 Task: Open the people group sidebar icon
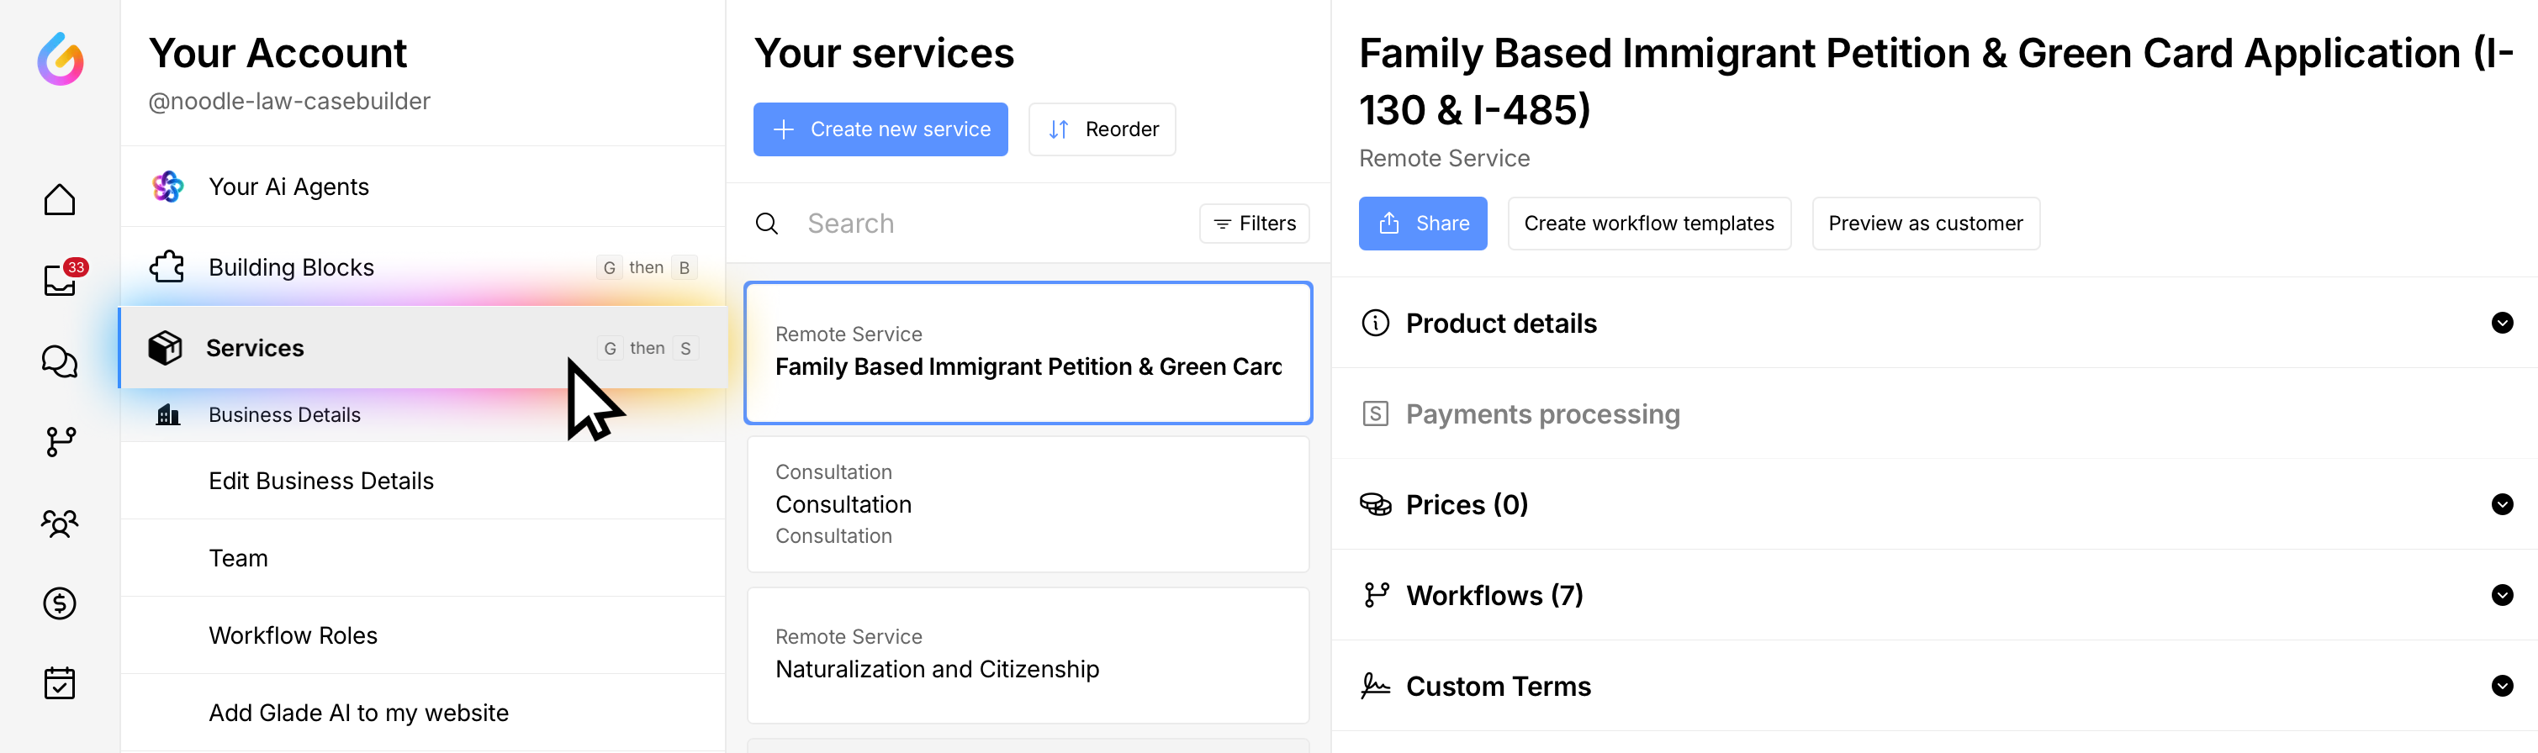60,523
